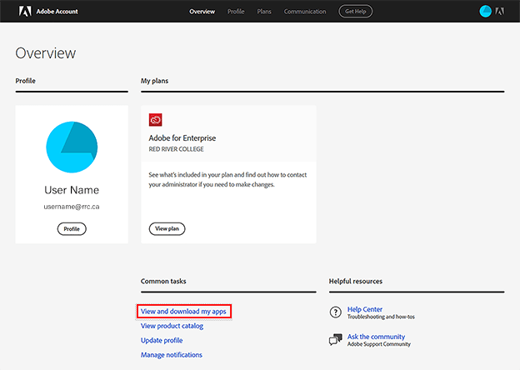The width and height of the screenshot is (520, 370).
Task: Click the Help Center question mark icon
Action: [335, 312]
